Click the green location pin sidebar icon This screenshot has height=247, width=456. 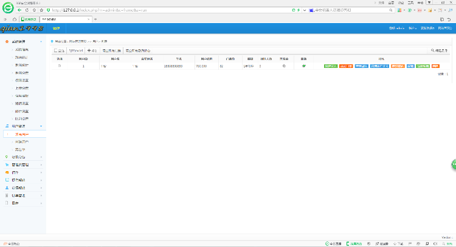tap(7, 157)
